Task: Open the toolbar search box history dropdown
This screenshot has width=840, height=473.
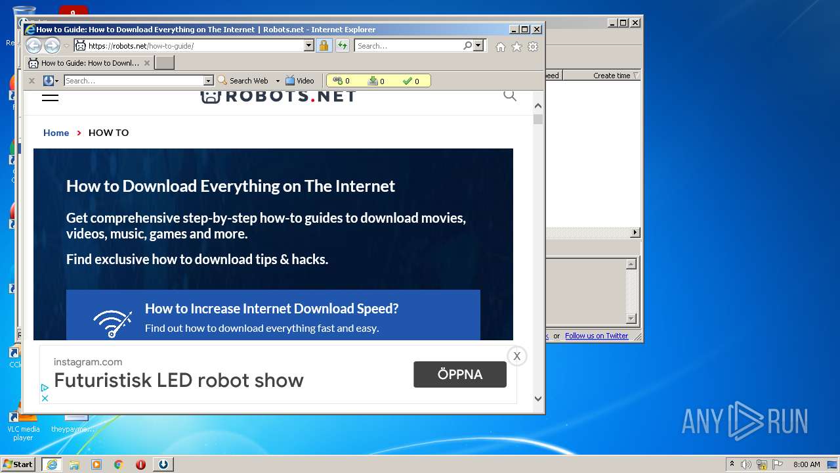Action: pyautogui.click(x=209, y=81)
